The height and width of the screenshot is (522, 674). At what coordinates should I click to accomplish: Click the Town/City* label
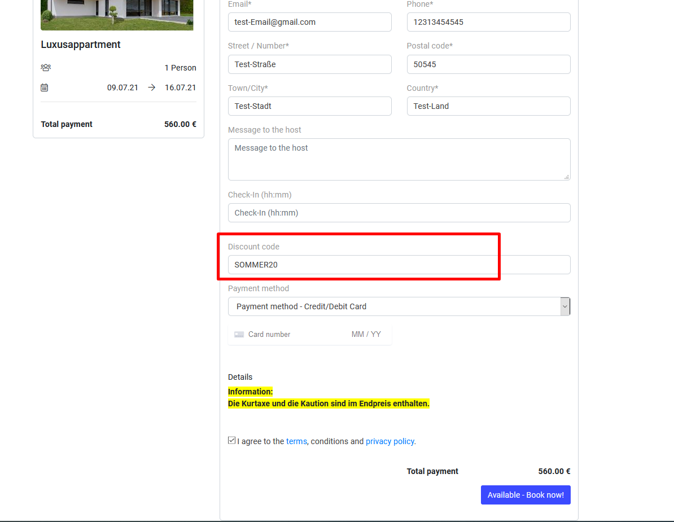click(x=248, y=88)
